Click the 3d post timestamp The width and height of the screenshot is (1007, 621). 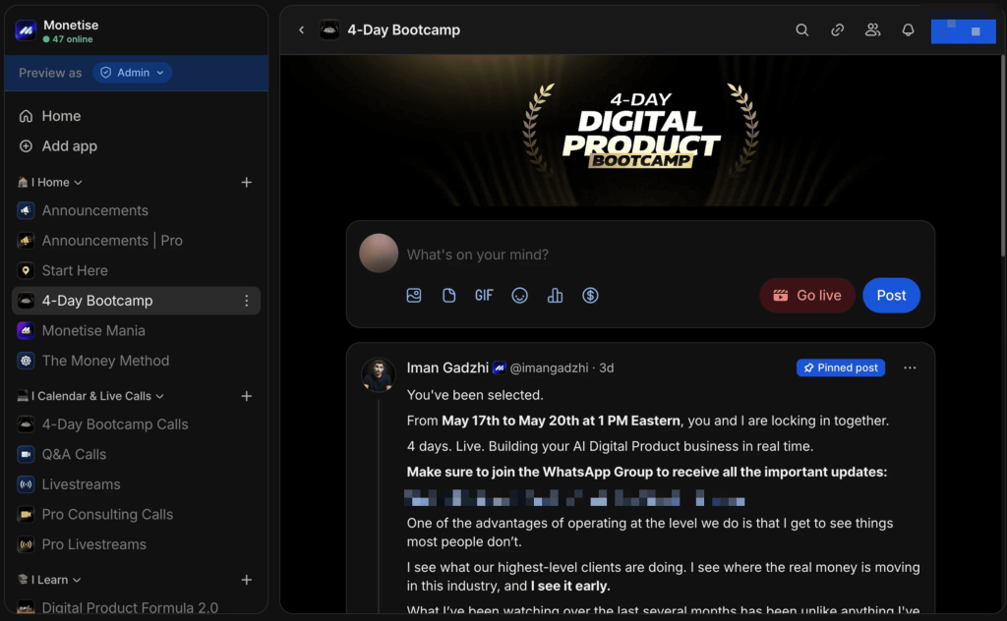tap(606, 368)
